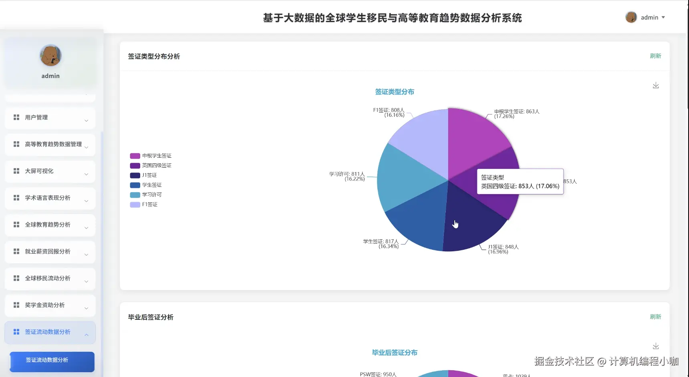
Task: Click the small avatar in the top header
Action: (631, 17)
